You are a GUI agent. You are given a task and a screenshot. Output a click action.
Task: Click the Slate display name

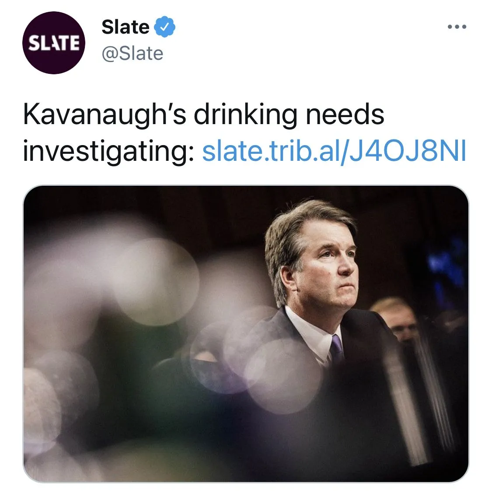(x=126, y=27)
